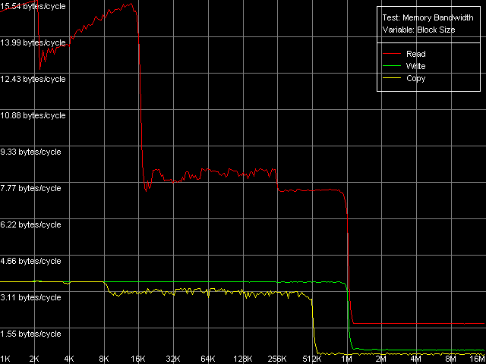Select the Copy label in legend
The height and width of the screenshot is (364, 486).
point(416,78)
